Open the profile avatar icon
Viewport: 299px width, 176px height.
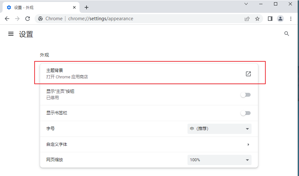point(280,19)
